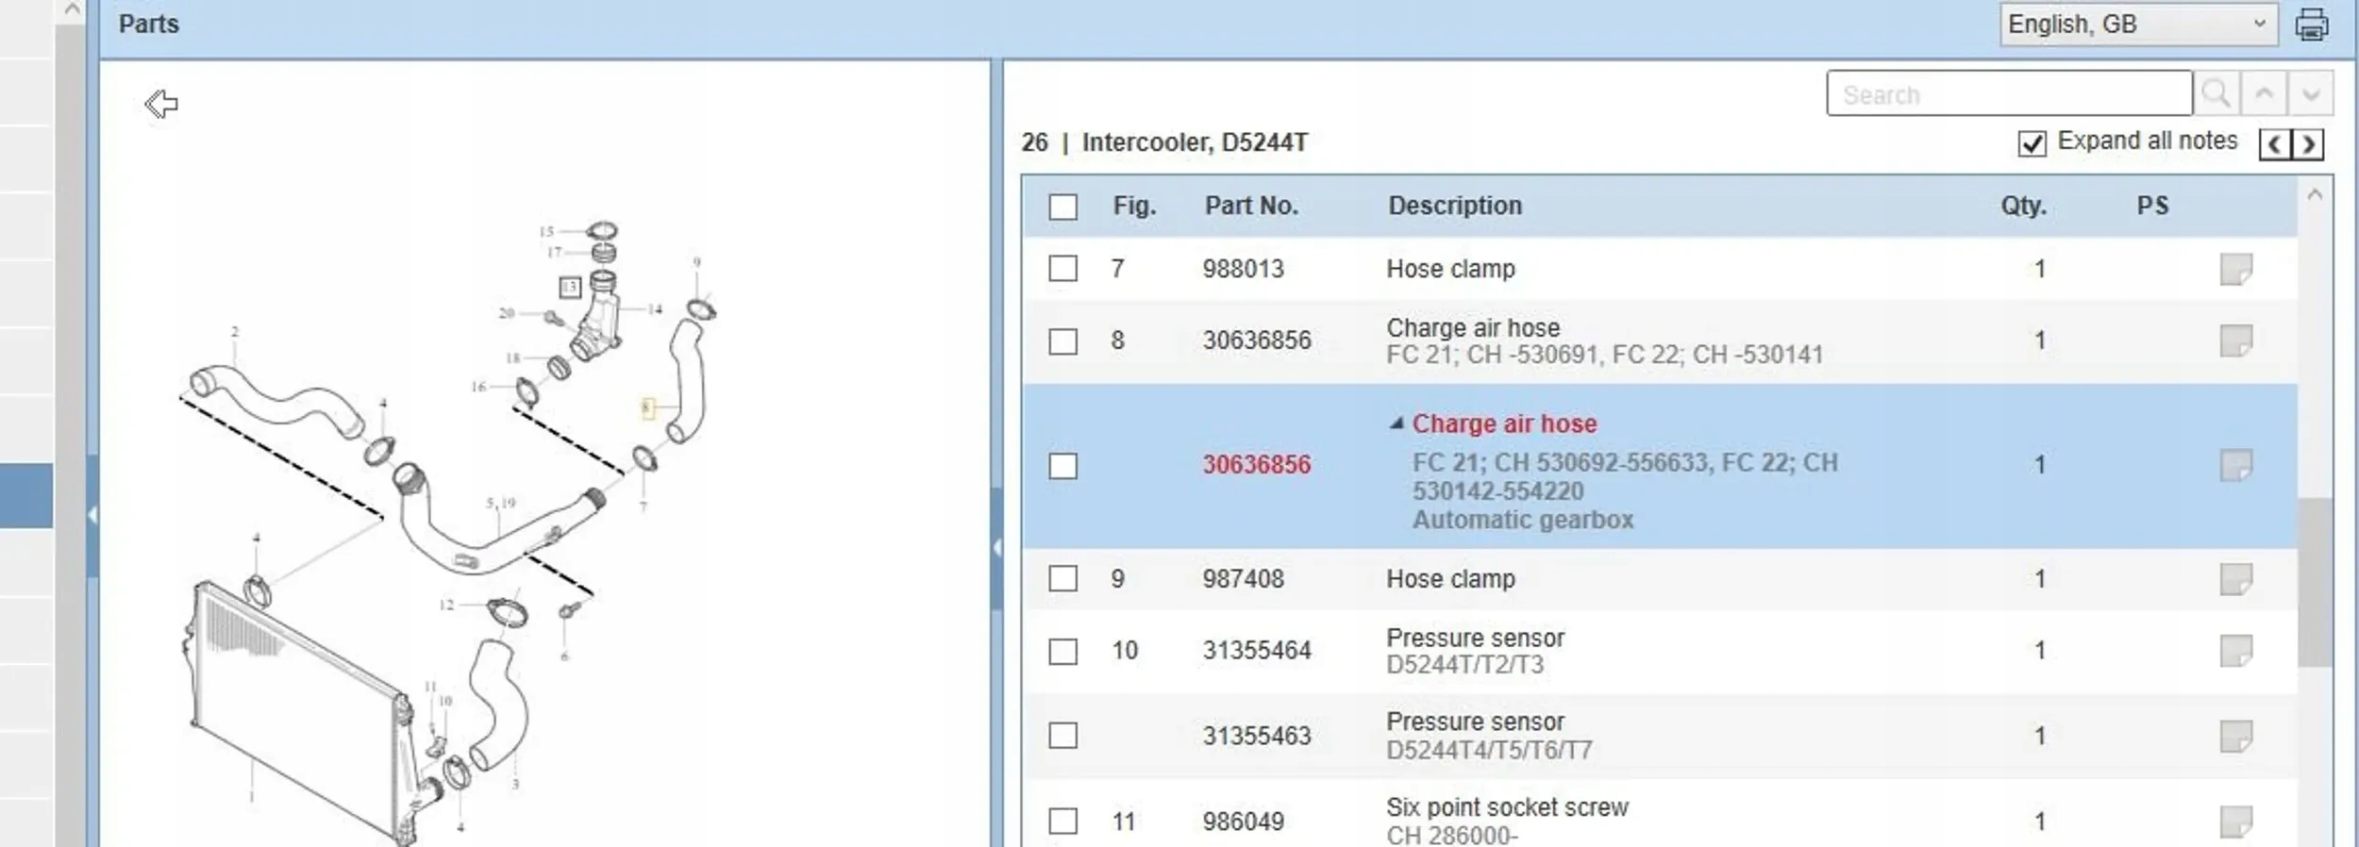Jump to next search result arrow
Viewport: 2359px width, 847px height.
point(2311,93)
